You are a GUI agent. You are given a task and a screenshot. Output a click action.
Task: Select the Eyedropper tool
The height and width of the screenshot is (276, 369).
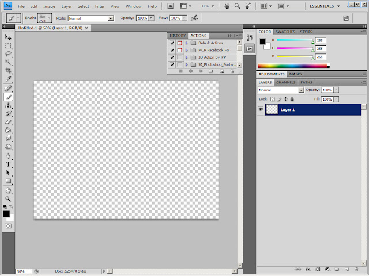(8, 79)
